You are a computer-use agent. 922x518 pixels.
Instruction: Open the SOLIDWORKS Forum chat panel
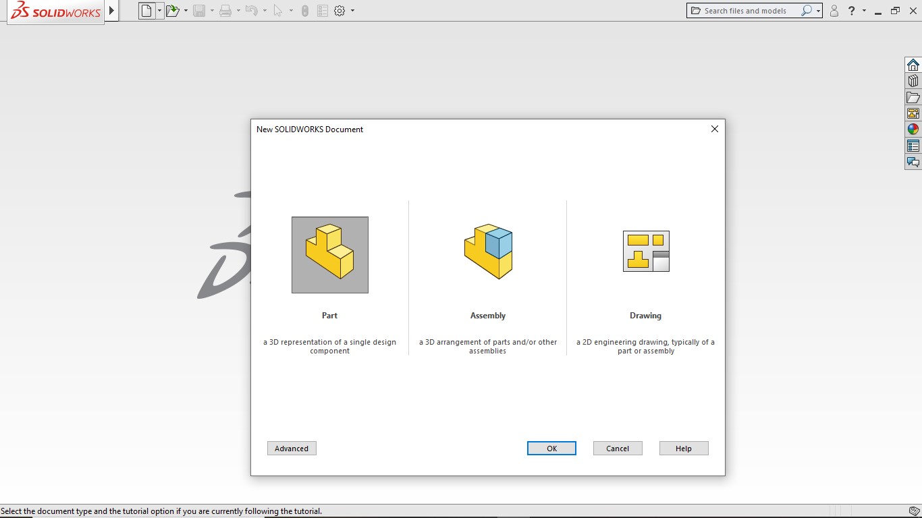click(x=913, y=162)
